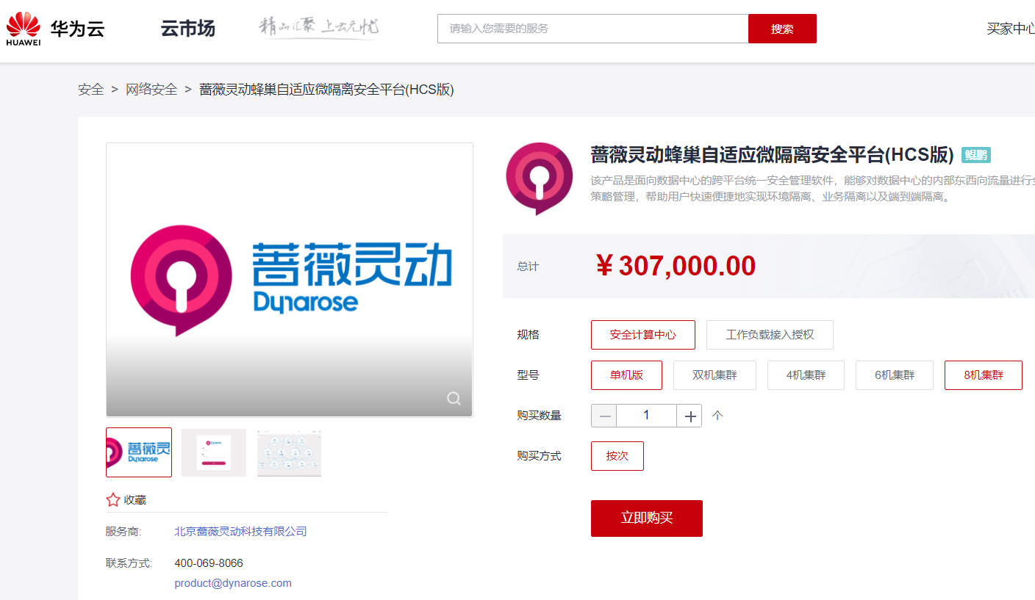The height and width of the screenshot is (600, 1035).
Task: Click the 精品汇聚 slogan banner image
Action: click(x=319, y=29)
